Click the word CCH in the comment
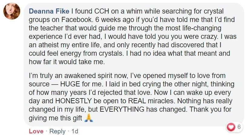Screen dimensions: 248x140 pos(102,11)
